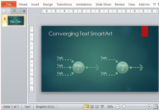
Task: Click the dotted arrow after Step 1
Action: [92, 68]
